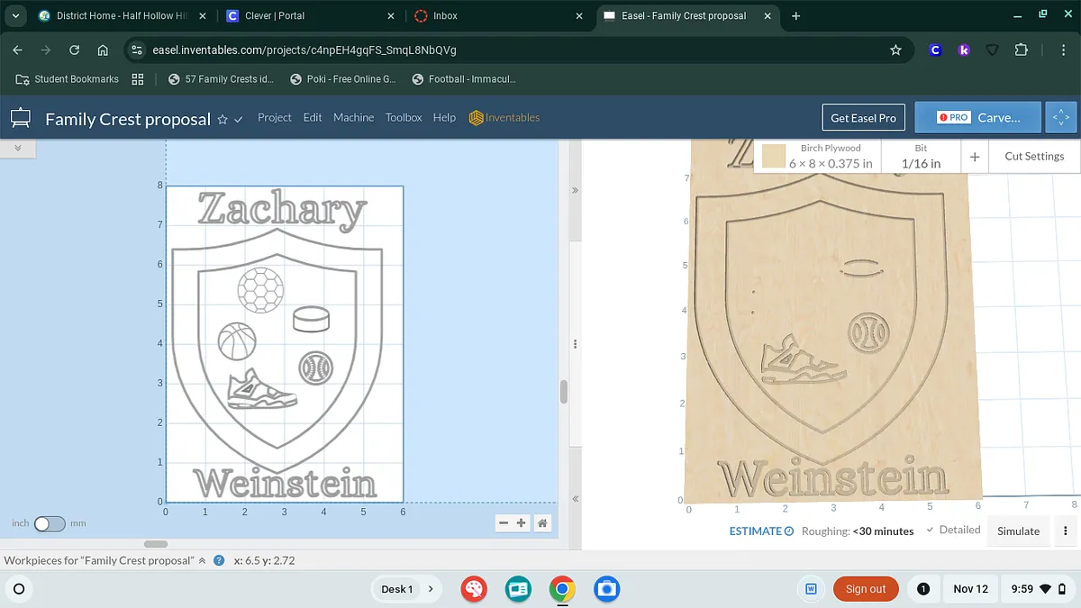Click the jog machine arrows icon

pos(1061,117)
